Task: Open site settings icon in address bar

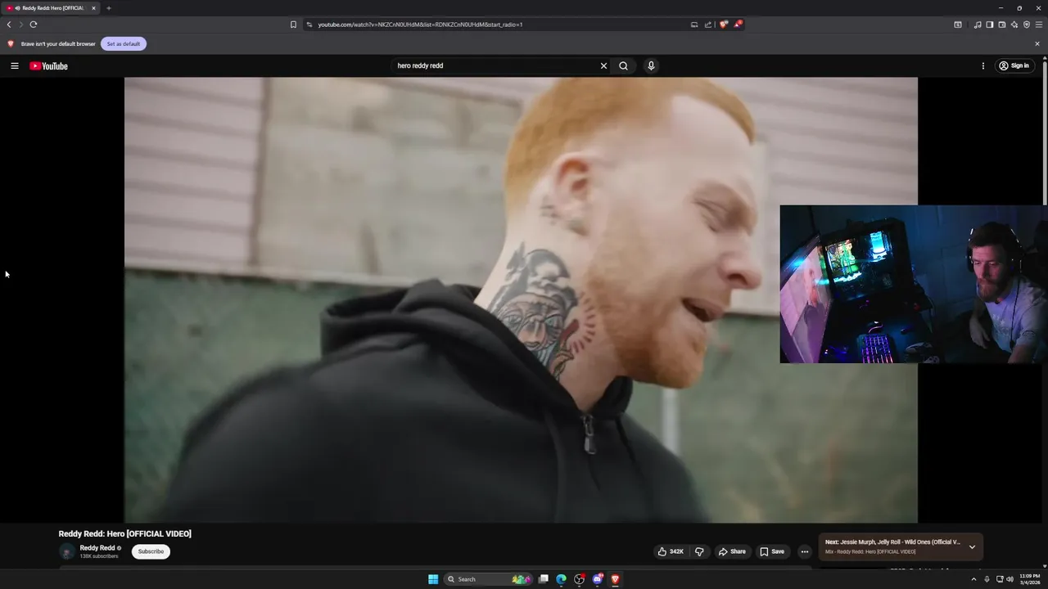Action: pyautogui.click(x=309, y=25)
